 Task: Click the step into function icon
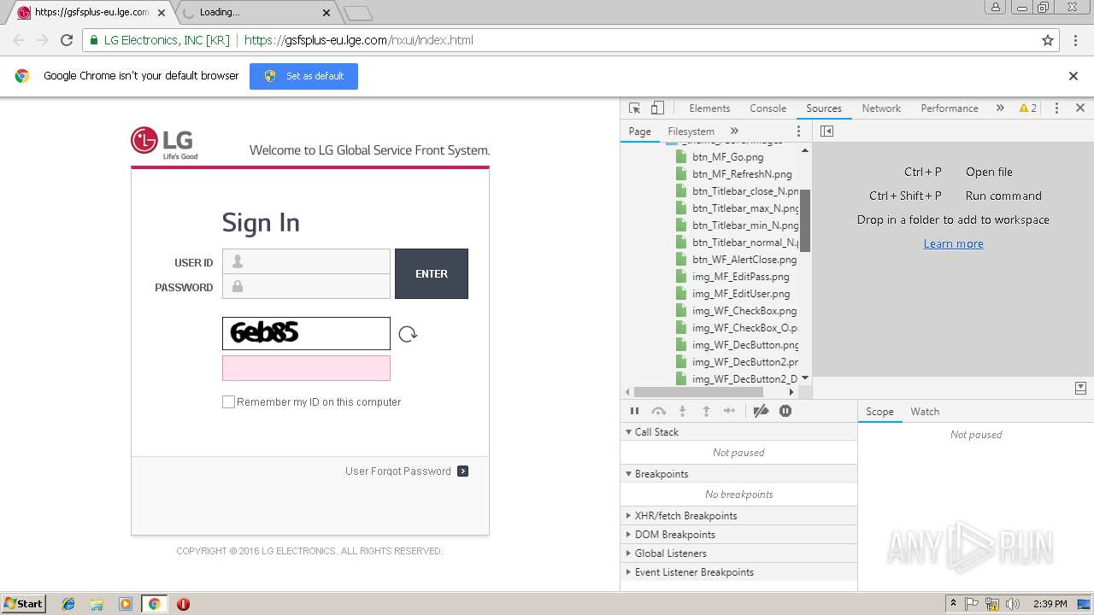682,411
